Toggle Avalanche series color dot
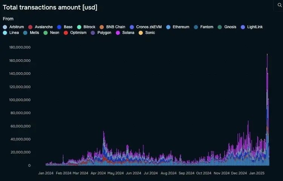Image resolution: width=283 pixels, height=181 pixels. 30,27
